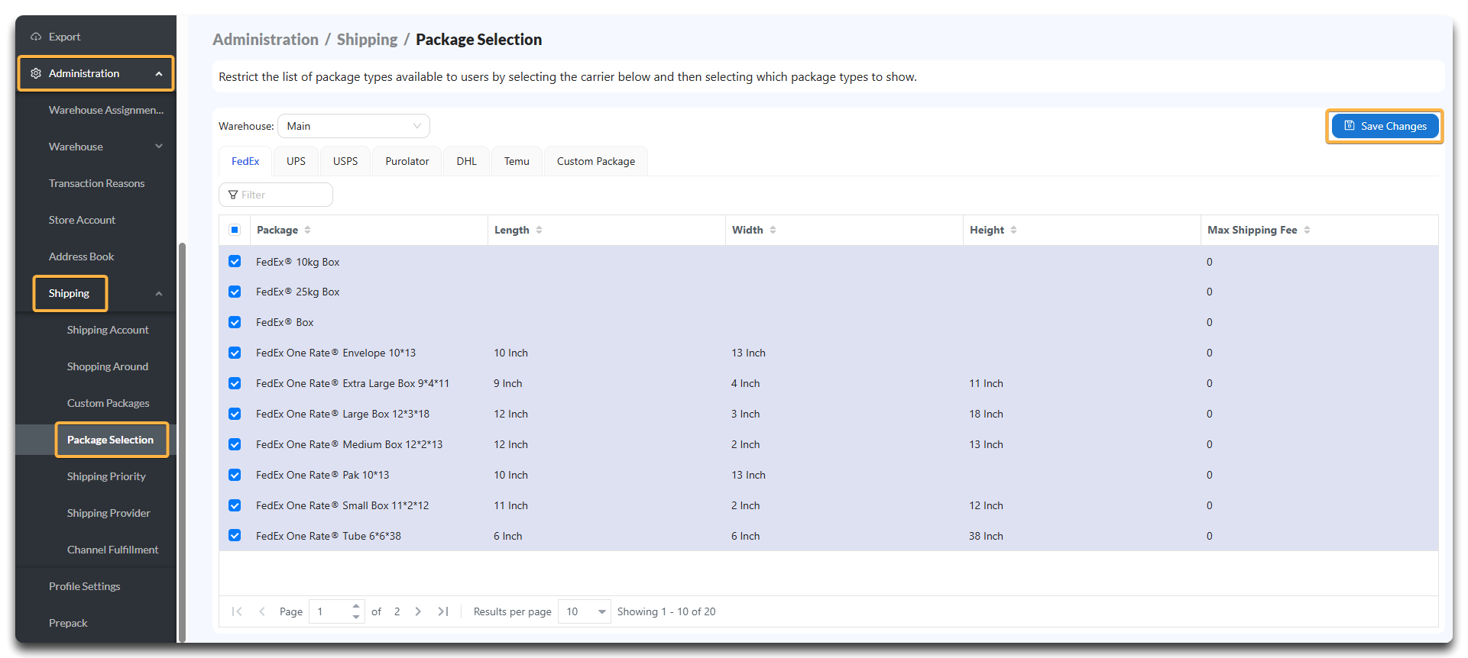Open the Warehouse Main dropdown
This screenshot has height=658, width=1468.
(x=354, y=126)
